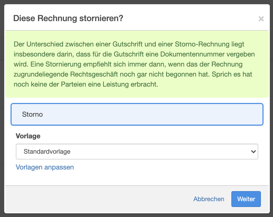Click the last line about Parteien and Leistung

click(86, 85)
